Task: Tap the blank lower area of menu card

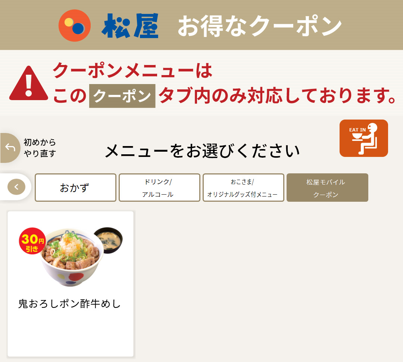Action: (71, 334)
